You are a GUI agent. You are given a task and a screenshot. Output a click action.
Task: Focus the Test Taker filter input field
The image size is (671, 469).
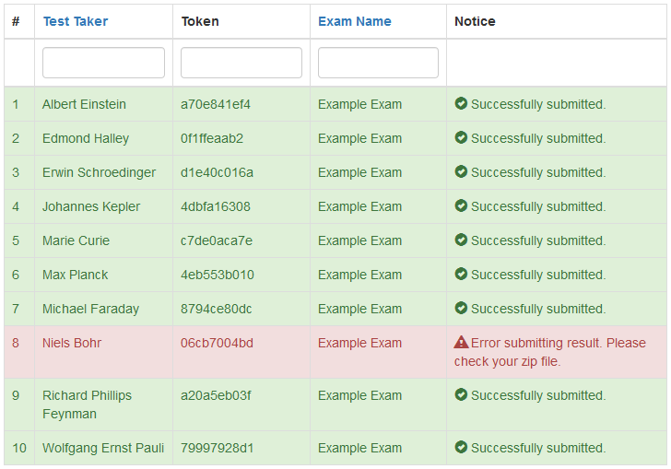(103, 63)
